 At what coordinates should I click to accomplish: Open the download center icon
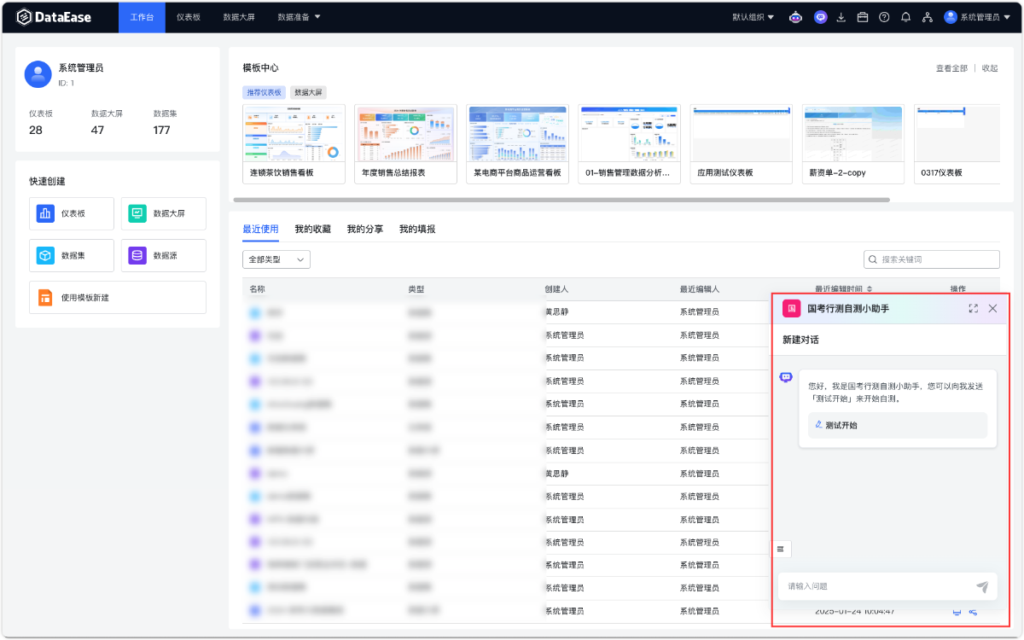[841, 17]
